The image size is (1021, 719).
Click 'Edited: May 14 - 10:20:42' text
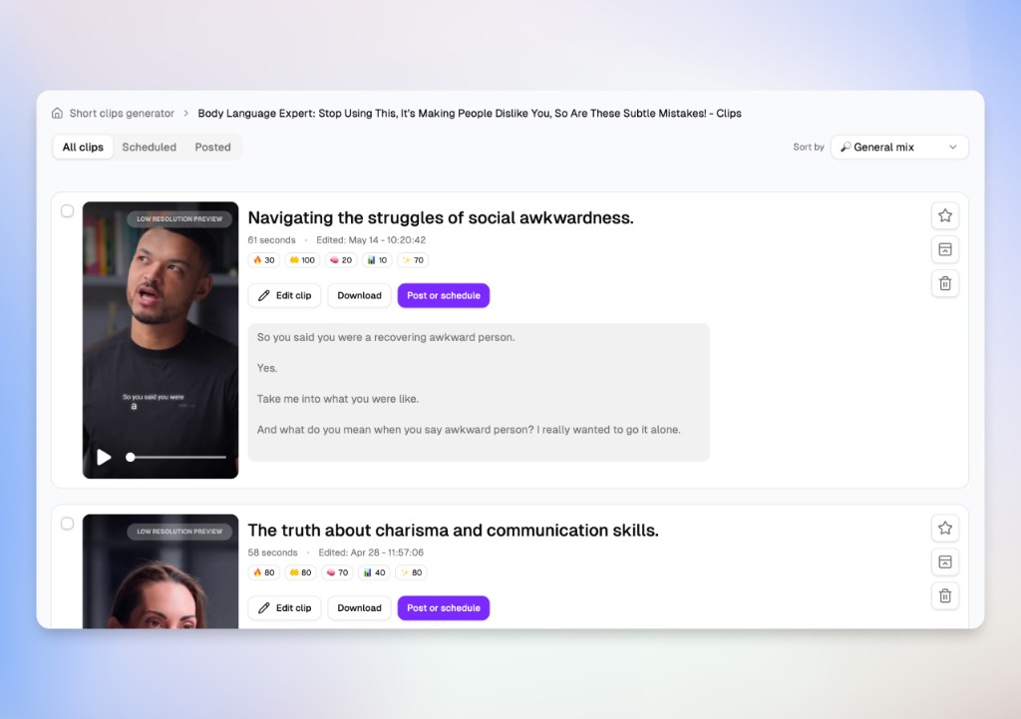click(371, 240)
